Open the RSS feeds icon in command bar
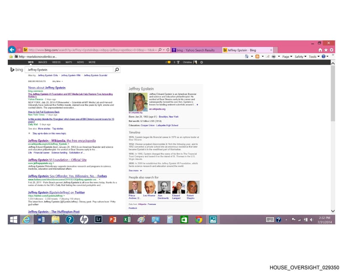The height and width of the screenshot is (272, 343). coord(258,57)
